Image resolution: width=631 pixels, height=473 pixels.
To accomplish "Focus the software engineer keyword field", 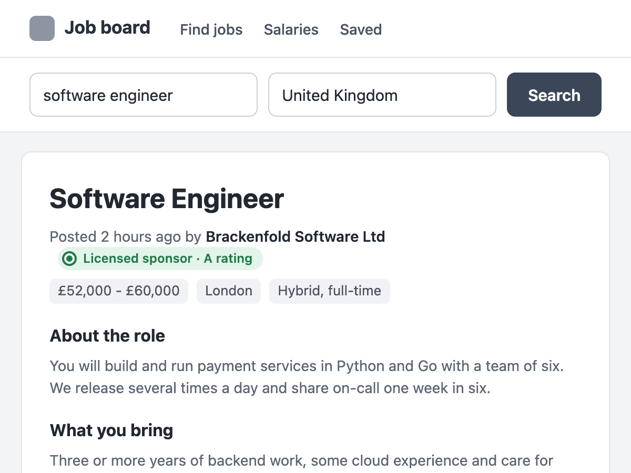I will click(x=144, y=95).
